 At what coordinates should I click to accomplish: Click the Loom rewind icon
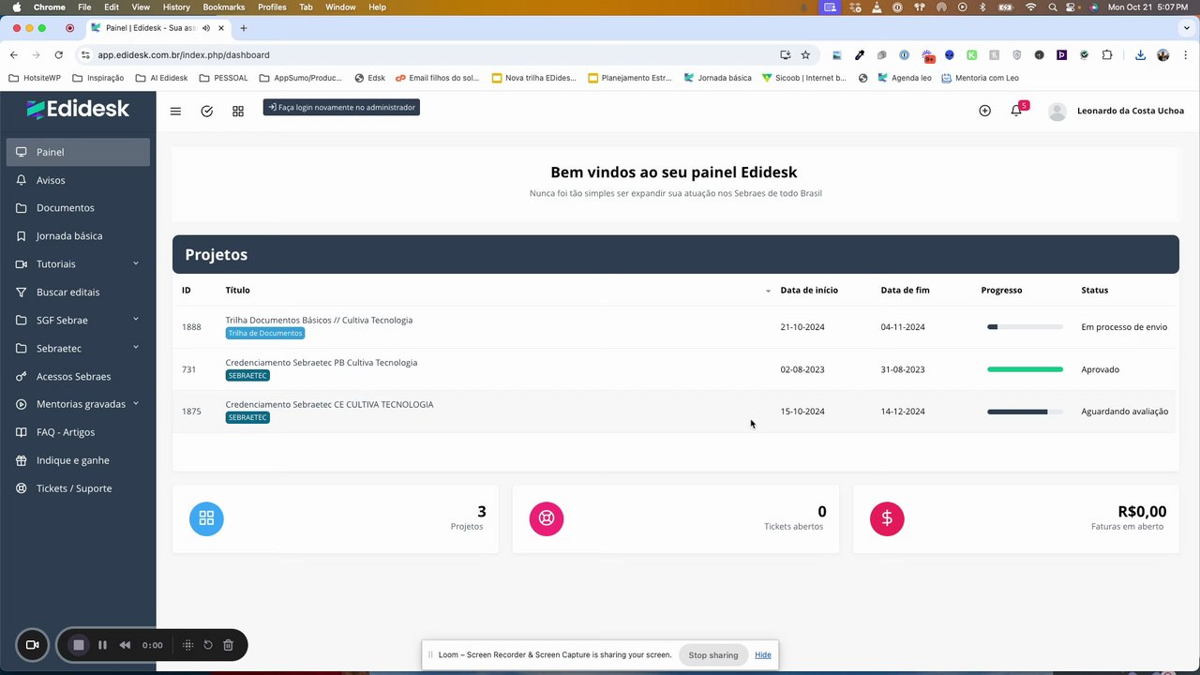(x=125, y=645)
